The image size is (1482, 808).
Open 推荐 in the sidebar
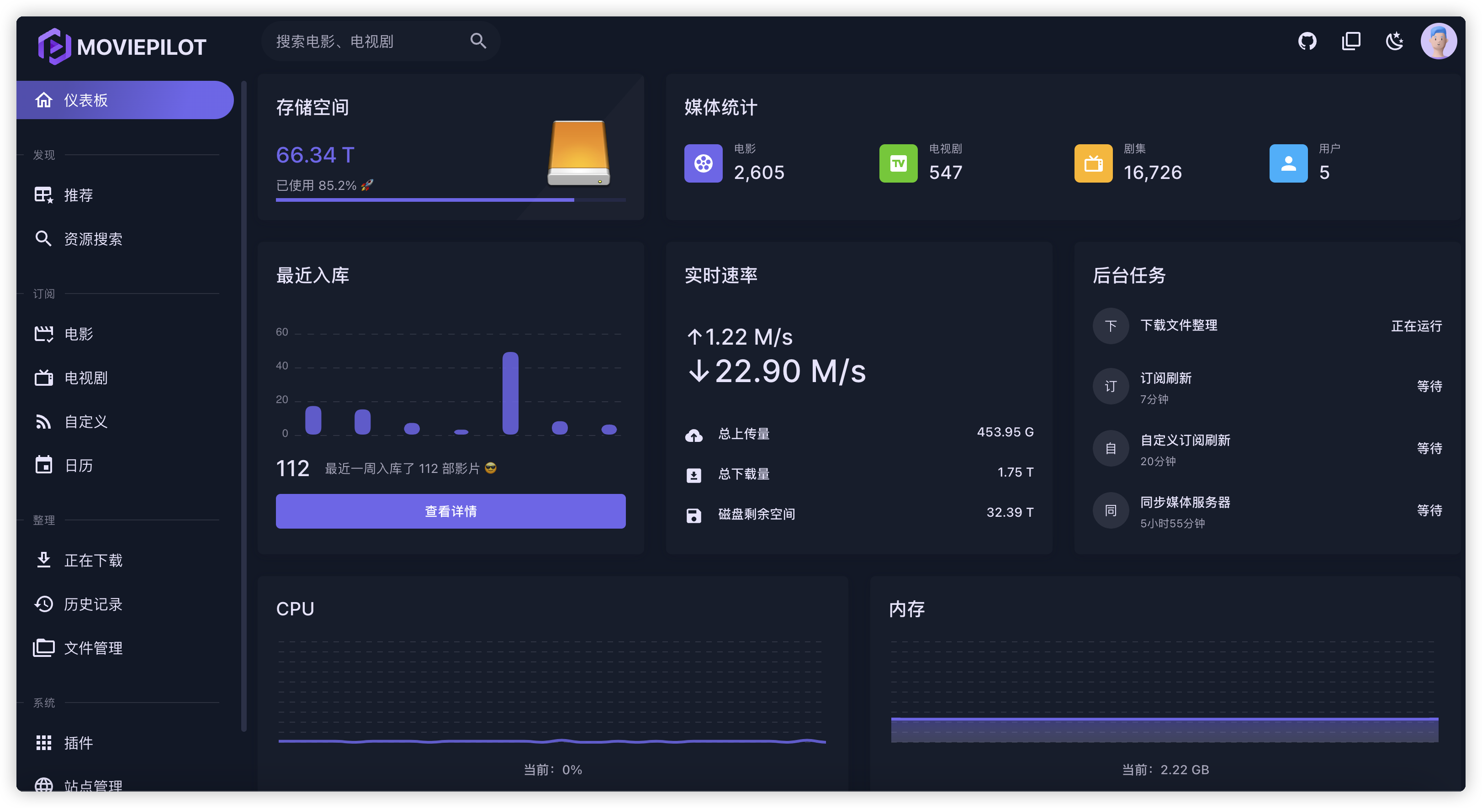[x=78, y=195]
